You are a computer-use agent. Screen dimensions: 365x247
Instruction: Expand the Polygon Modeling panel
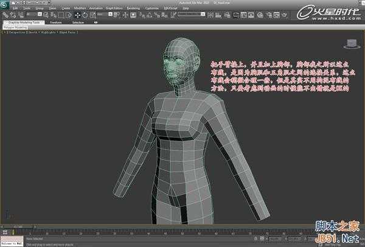click(x=15, y=27)
